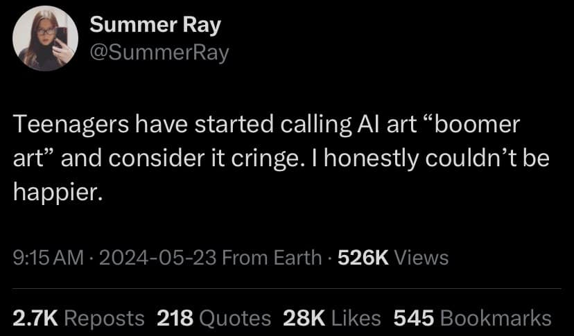Open the @SummerRay handle link

[x=159, y=52]
